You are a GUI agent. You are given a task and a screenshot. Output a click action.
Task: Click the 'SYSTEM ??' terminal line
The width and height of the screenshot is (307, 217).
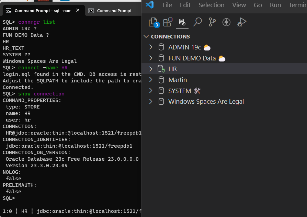16,55
